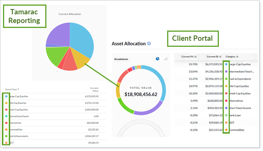The height and width of the screenshot is (151, 263).
Task: Click the Current Value column header
Action: pyautogui.click(x=94, y=89)
